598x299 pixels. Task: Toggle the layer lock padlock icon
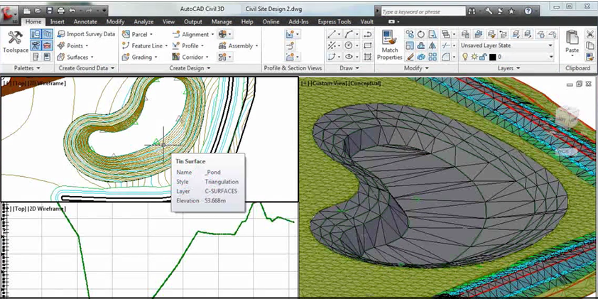click(x=482, y=57)
